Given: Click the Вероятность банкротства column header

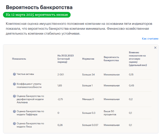Looking at the screenshot, I should [111, 59].
